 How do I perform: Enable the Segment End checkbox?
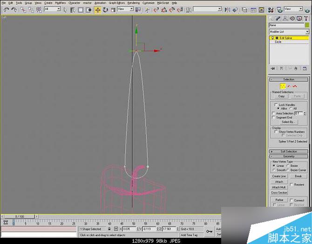(273, 117)
